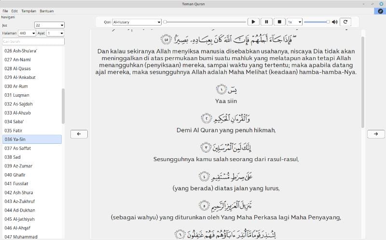Select surah 027 An-Naml
Image resolution: width=386 pixels, height=240 pixels.
pyautogui.click(x=32, y=60)
